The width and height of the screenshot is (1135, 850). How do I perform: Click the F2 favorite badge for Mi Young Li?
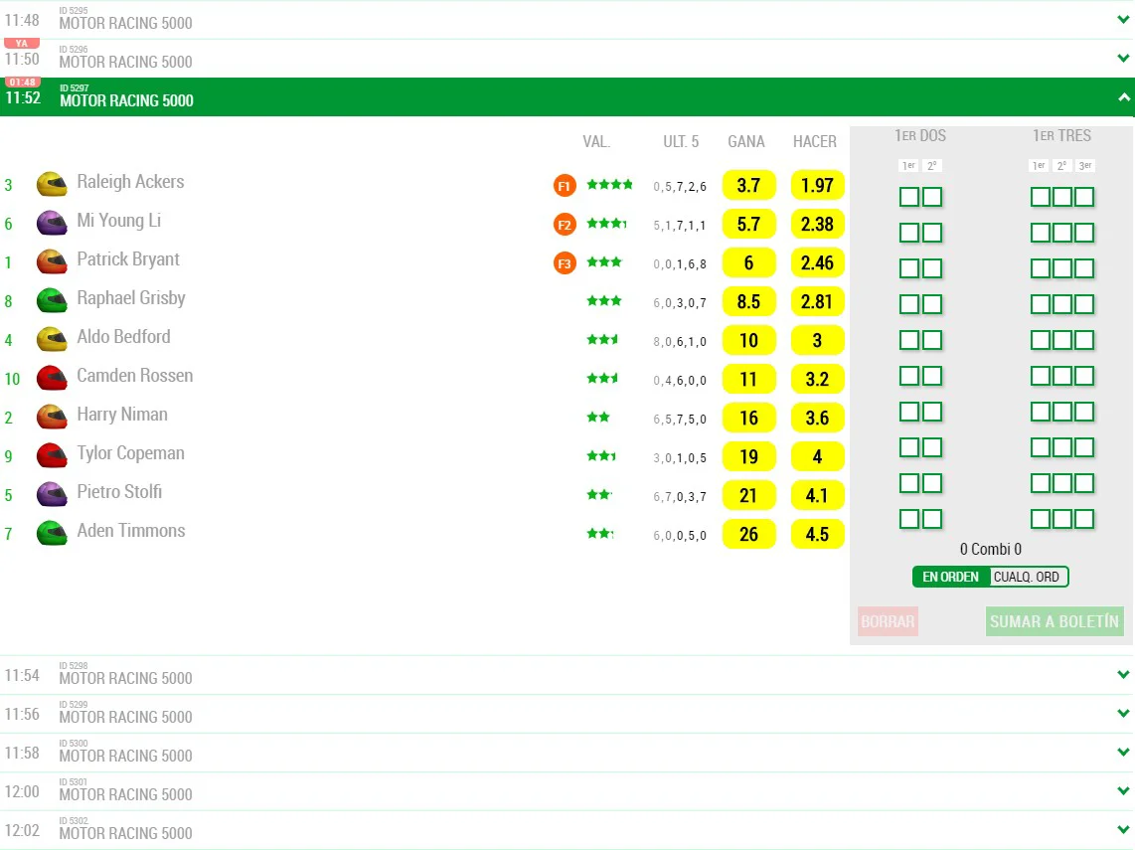[565, 225]
